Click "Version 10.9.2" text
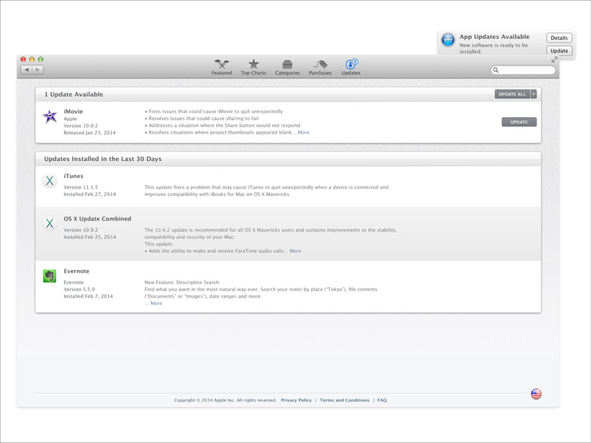The width and height of the screenshot is (591, 443). [x=81, y=230]
